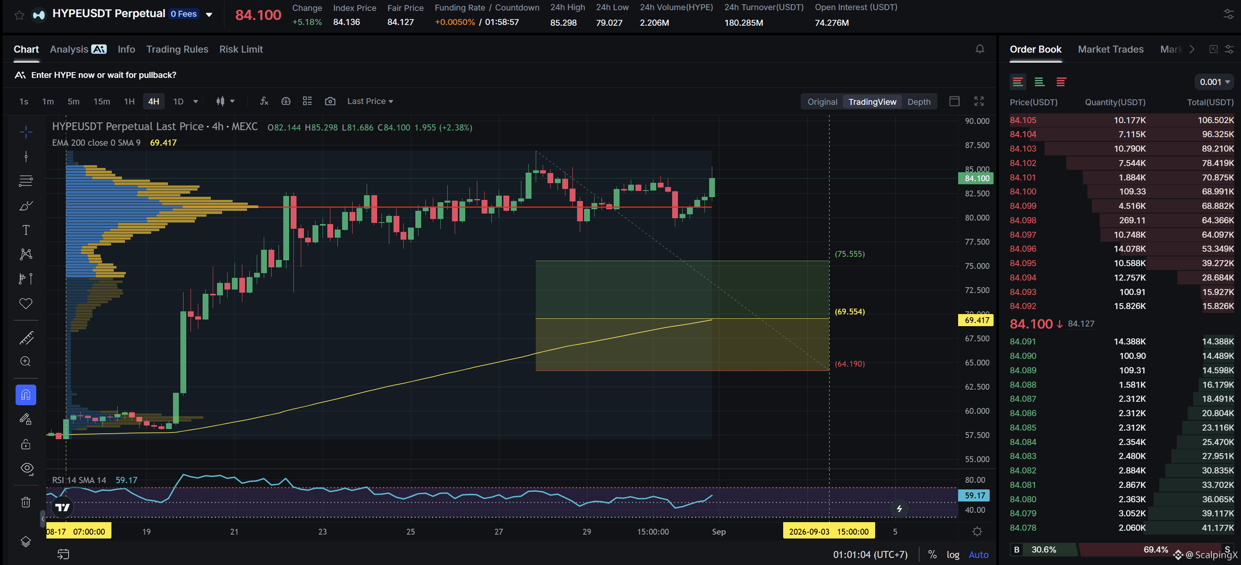Toggle magnet mode on
The width and height of the screenshot is (1241, 565).
coord(26,395)
